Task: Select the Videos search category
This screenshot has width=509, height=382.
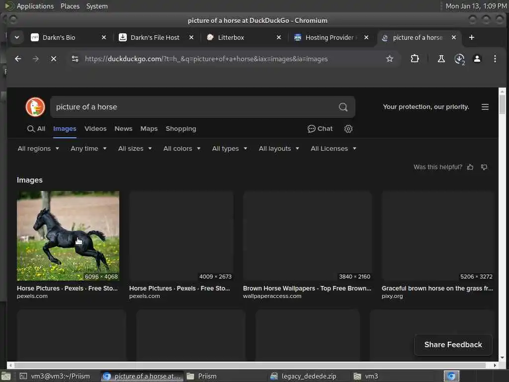Action: pyautogui.click(x=95, y=129)
